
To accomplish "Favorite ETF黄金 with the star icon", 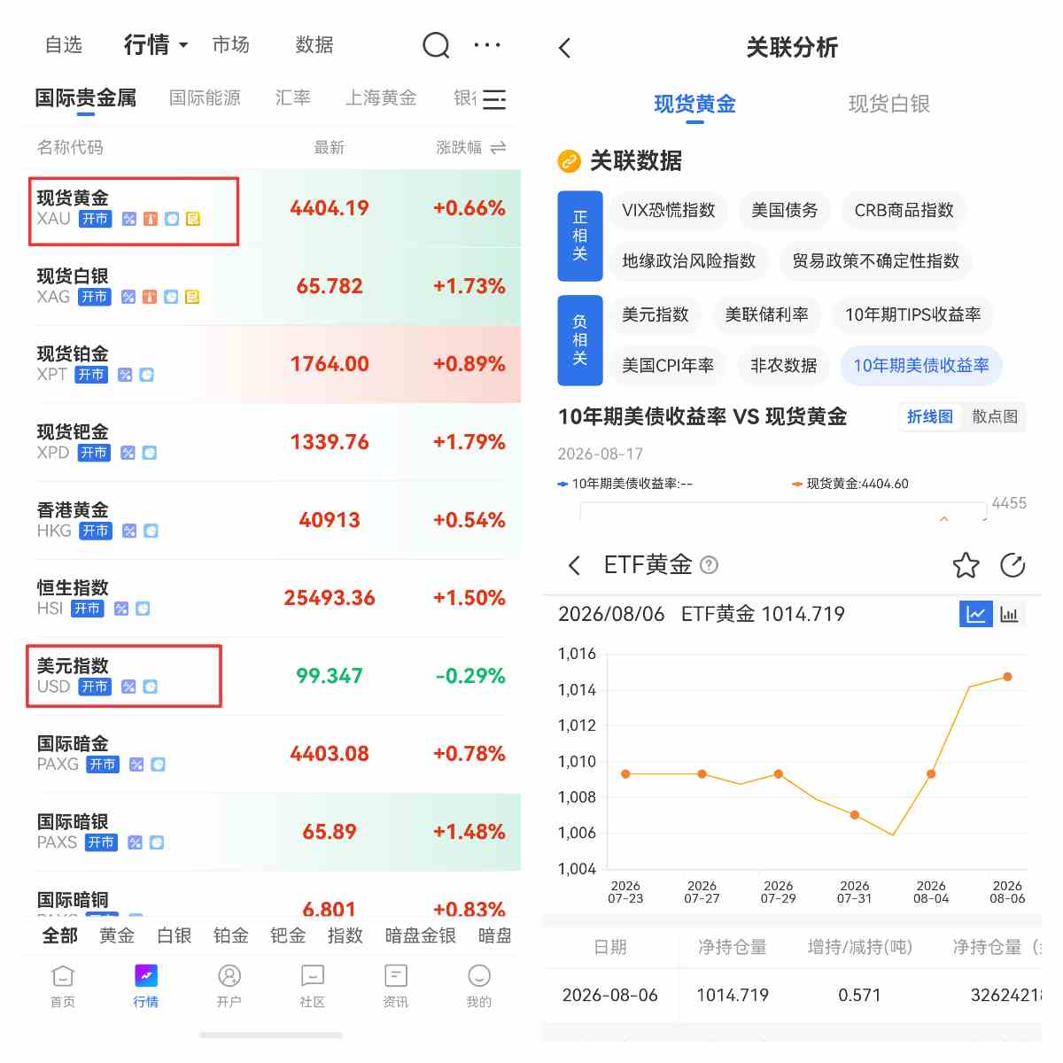I will click(x=966, y=565).
